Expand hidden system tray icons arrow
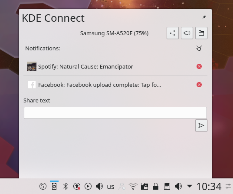The image size is (233, 194). 190,186
